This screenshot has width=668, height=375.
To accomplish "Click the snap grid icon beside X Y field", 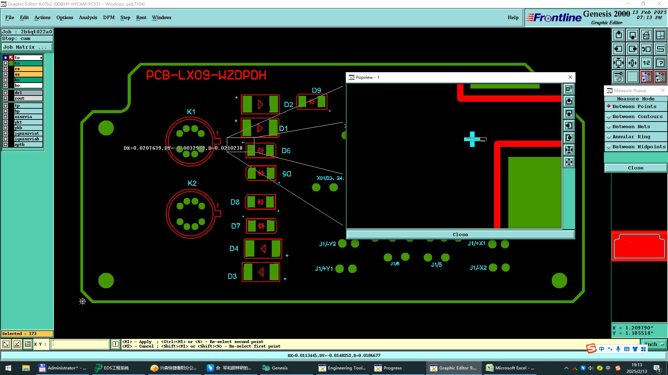I will coord(28,344).
